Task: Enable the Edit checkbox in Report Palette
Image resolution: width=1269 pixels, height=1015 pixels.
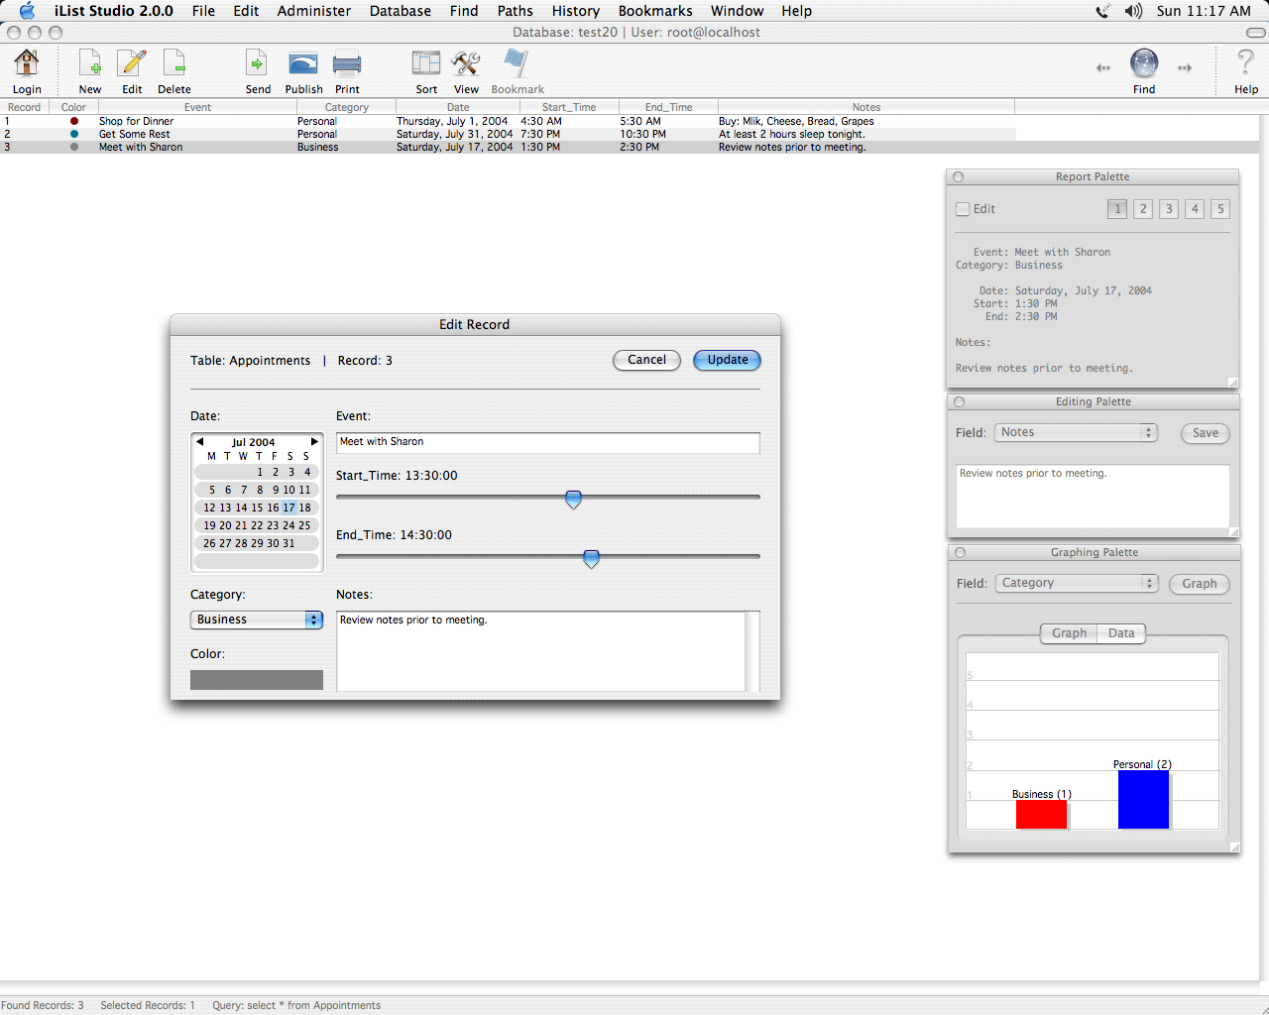Action: [x=962, y=209]
